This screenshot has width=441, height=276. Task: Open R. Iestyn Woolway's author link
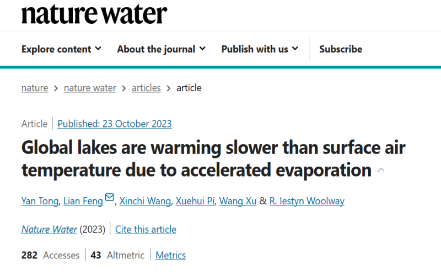[x=307, y=201]
